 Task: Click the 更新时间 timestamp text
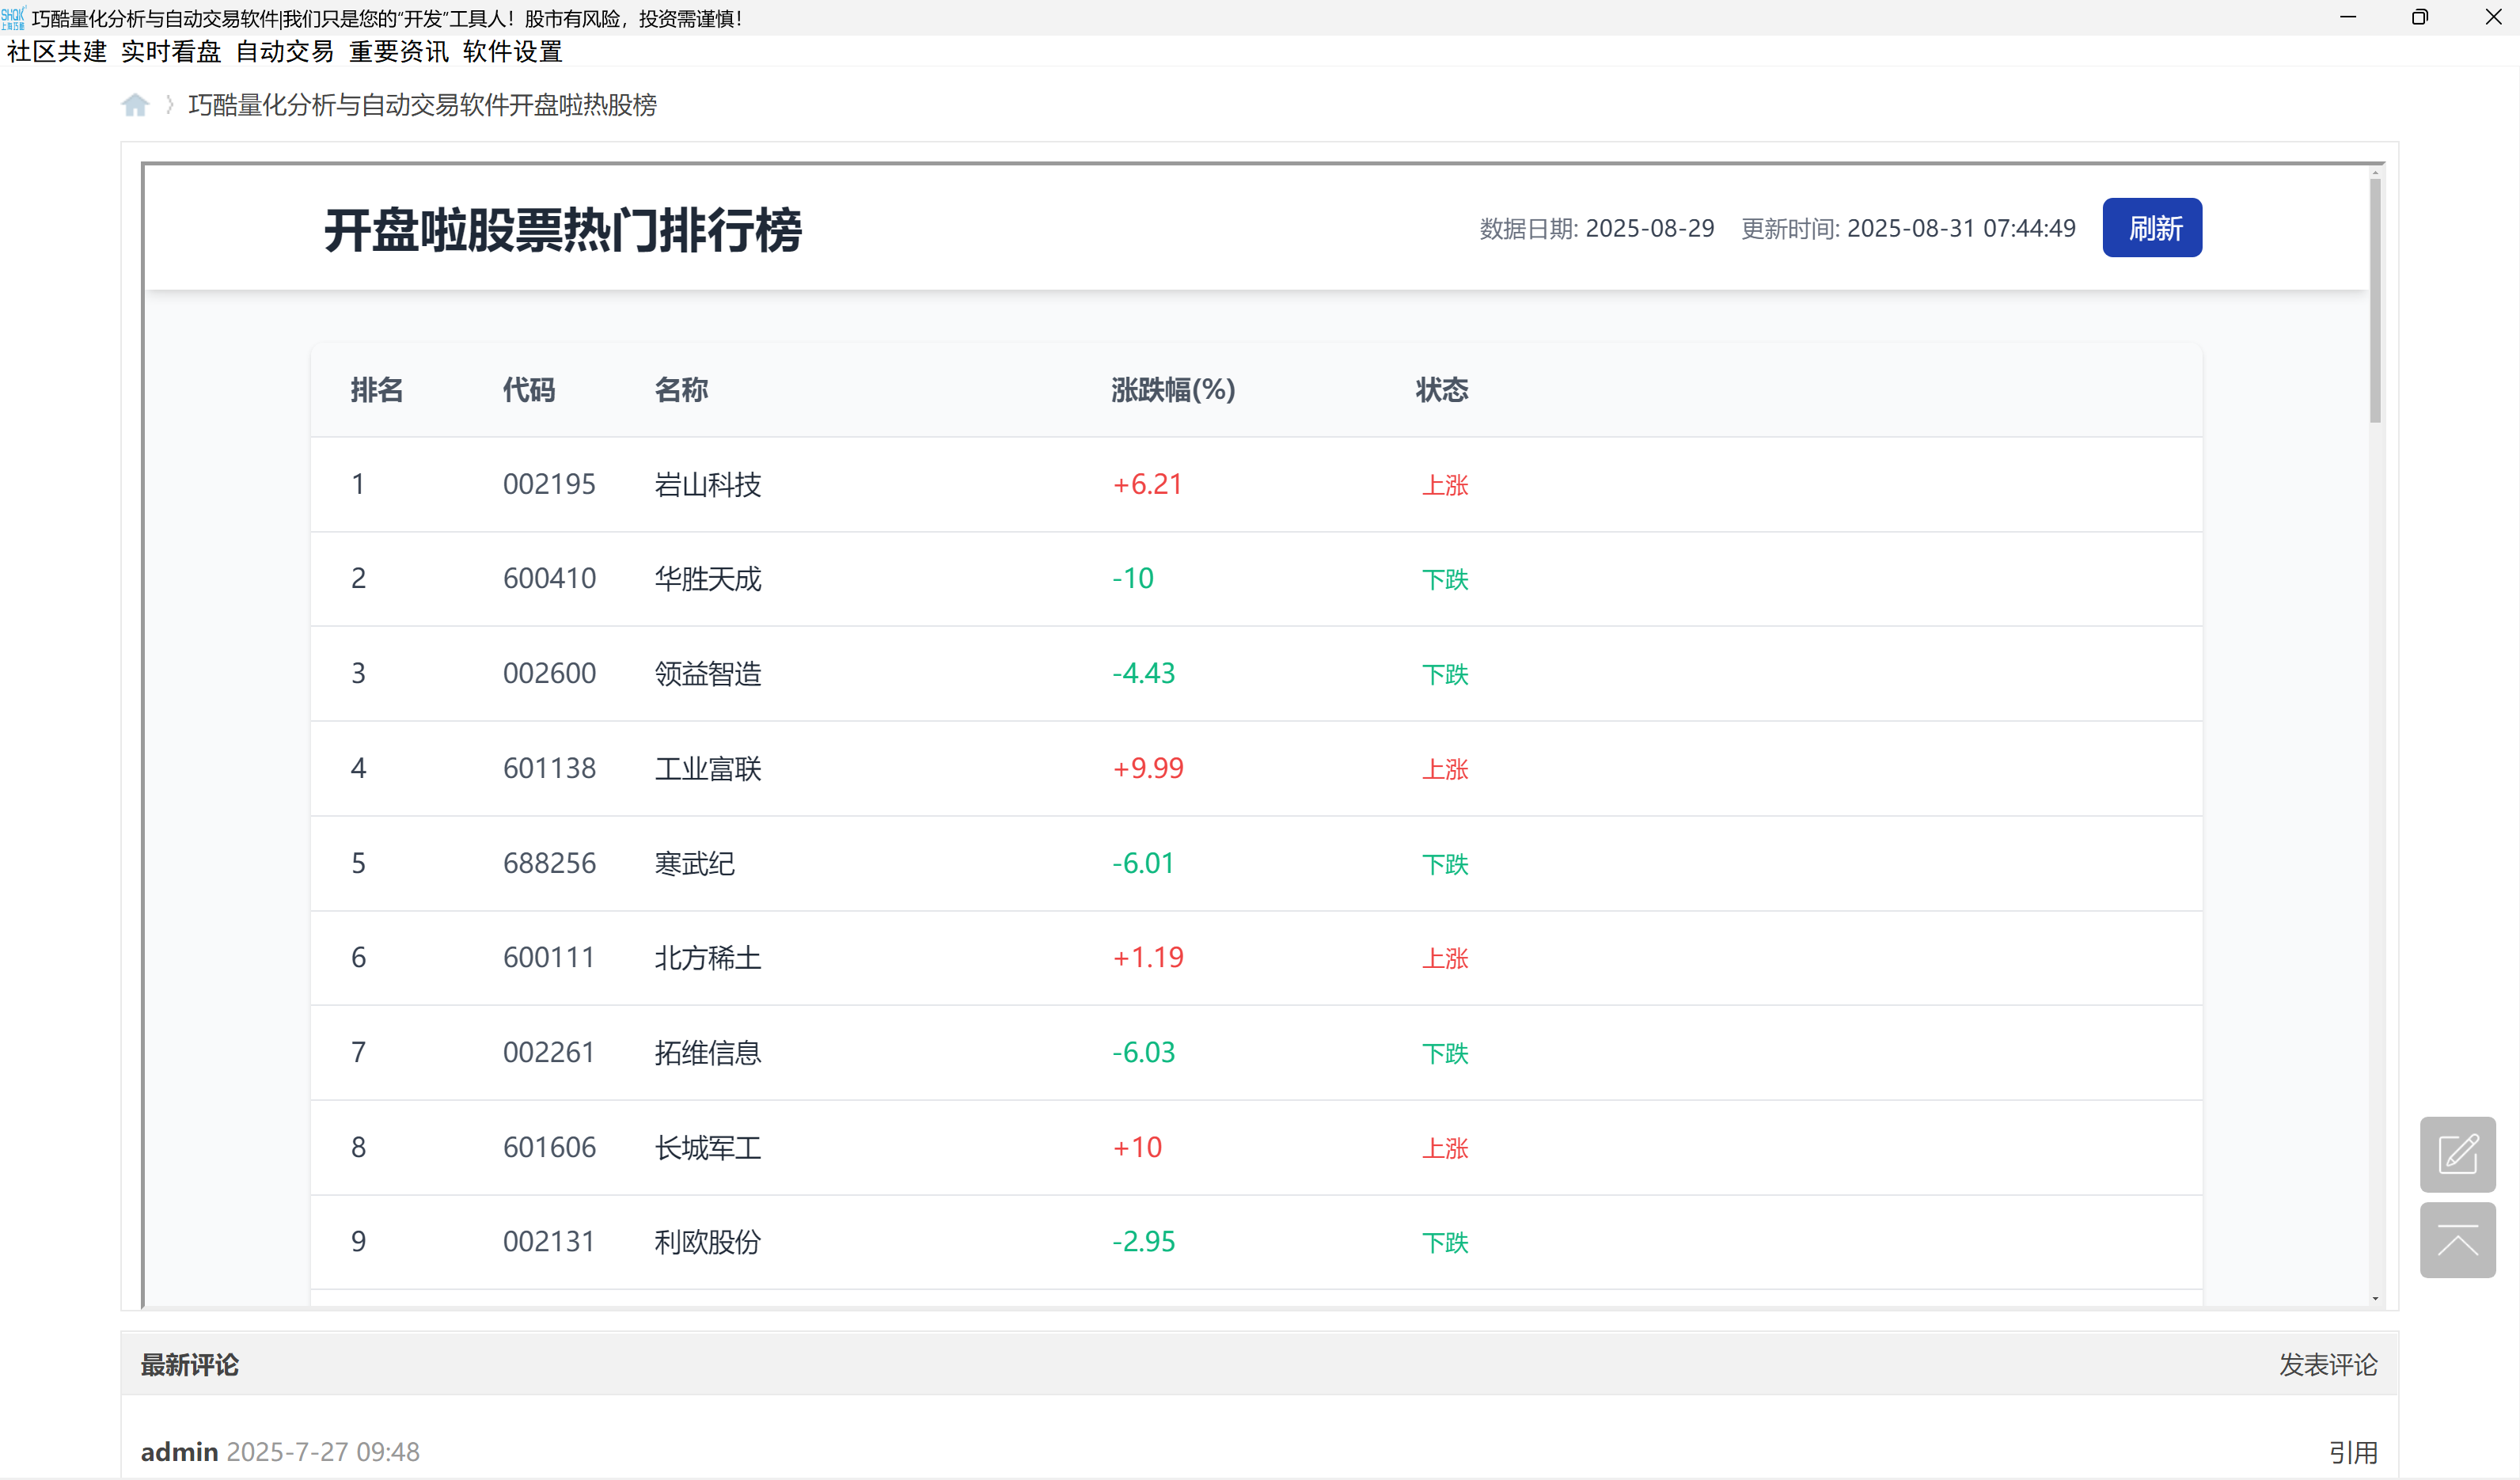point(1908,228)
